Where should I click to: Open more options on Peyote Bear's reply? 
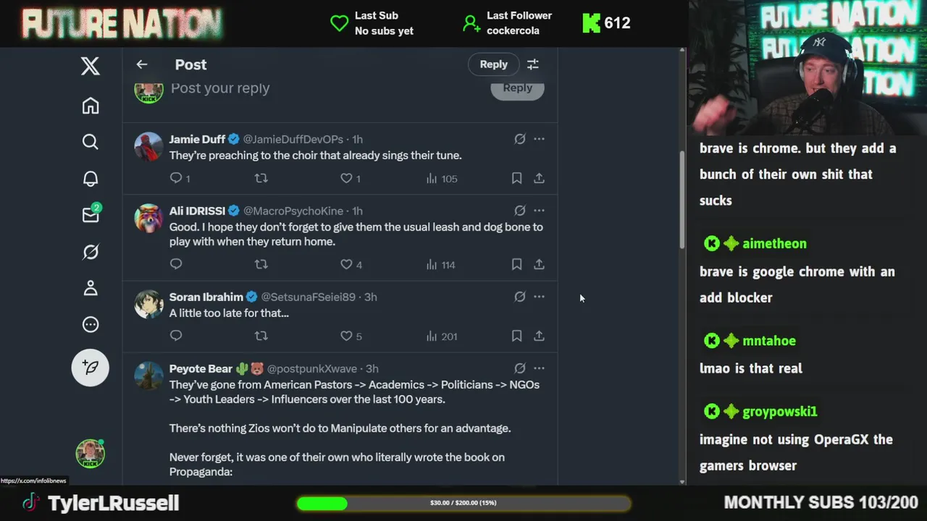[x=539, y=368]
